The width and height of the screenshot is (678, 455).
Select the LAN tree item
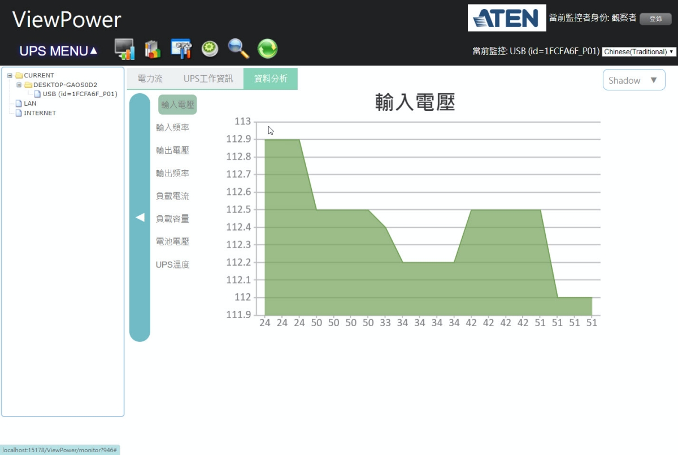point(30,104)
